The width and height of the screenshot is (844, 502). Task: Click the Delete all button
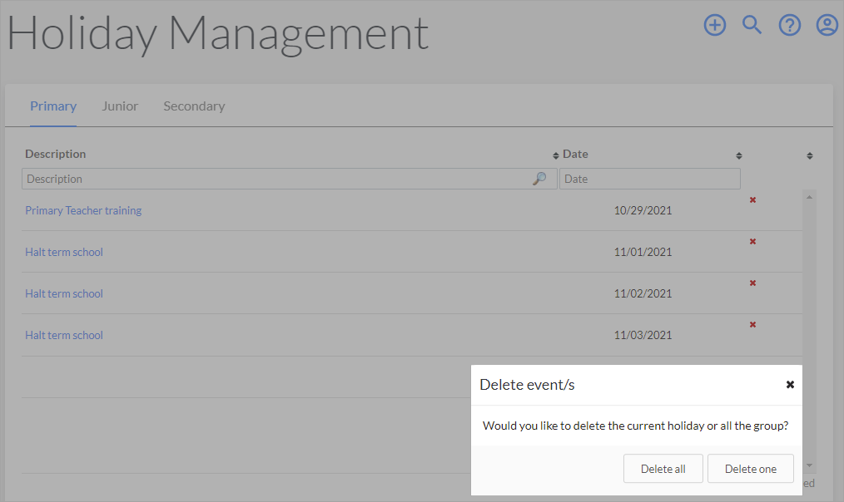(x=663, y=469)
